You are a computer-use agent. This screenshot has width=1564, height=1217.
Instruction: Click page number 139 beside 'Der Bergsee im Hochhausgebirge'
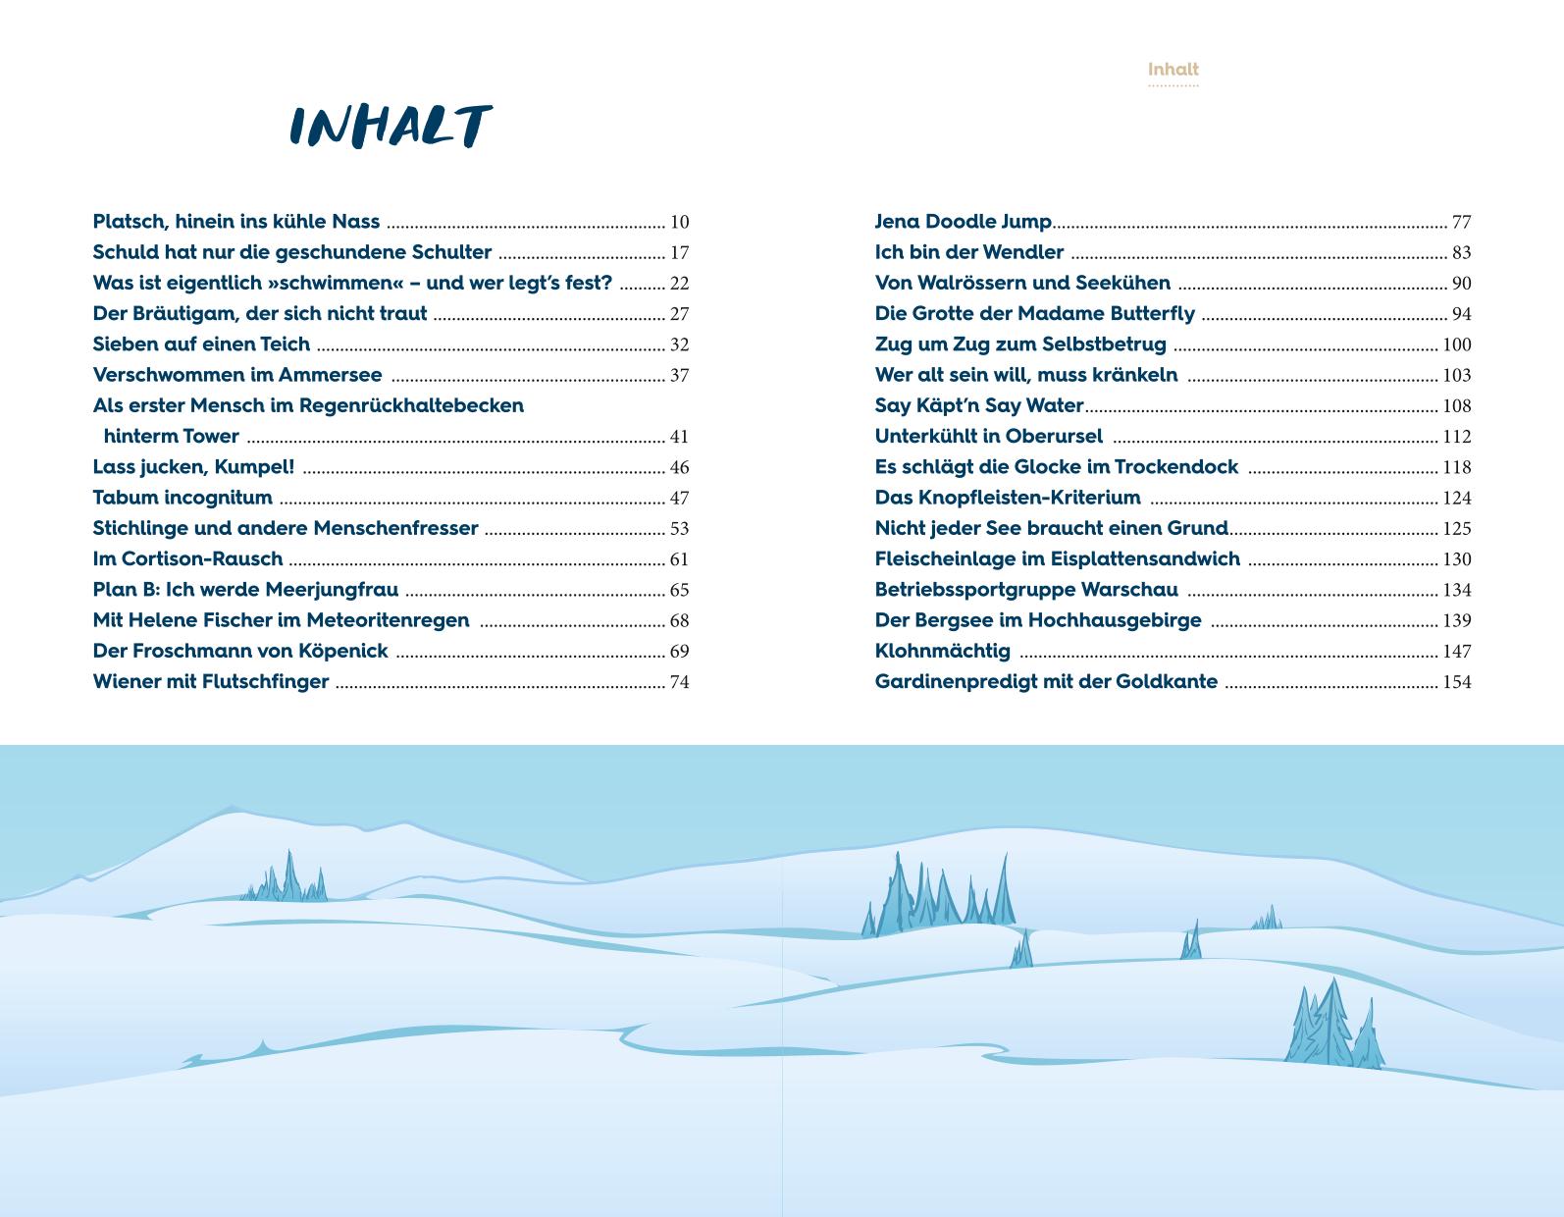click(1456, 621)
